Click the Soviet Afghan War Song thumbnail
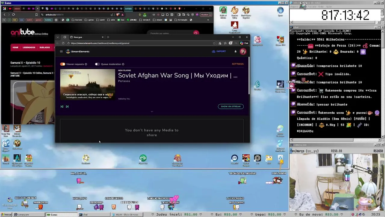 point(88,85)
